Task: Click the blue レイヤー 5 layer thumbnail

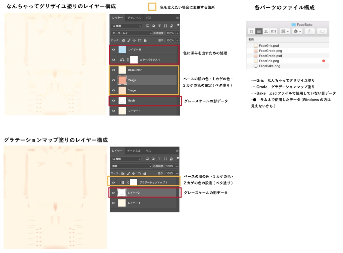Action: click(x=122, y=49)
